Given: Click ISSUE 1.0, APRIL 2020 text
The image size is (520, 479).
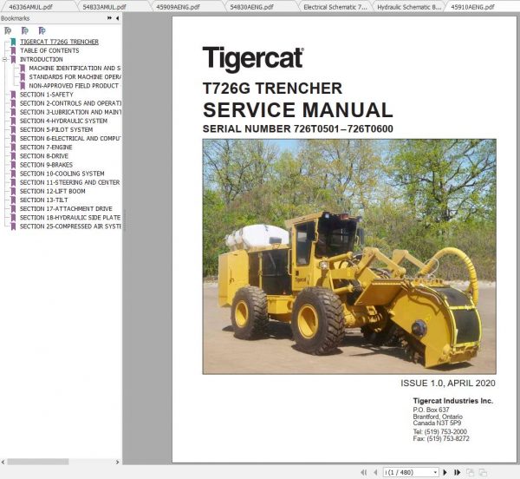Looking at the screenshot, I should 448,383.
